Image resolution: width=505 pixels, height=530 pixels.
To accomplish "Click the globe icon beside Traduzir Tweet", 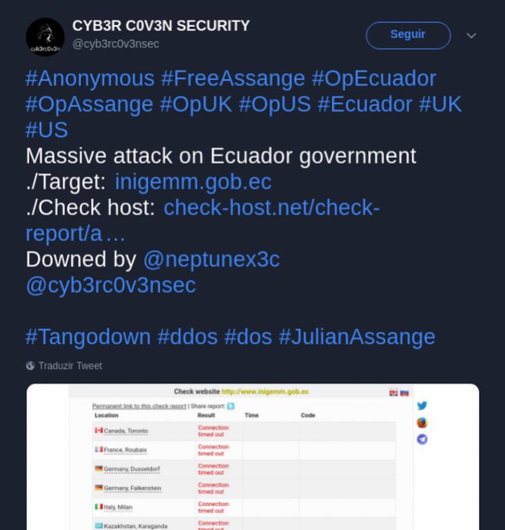I will point(31,365).
